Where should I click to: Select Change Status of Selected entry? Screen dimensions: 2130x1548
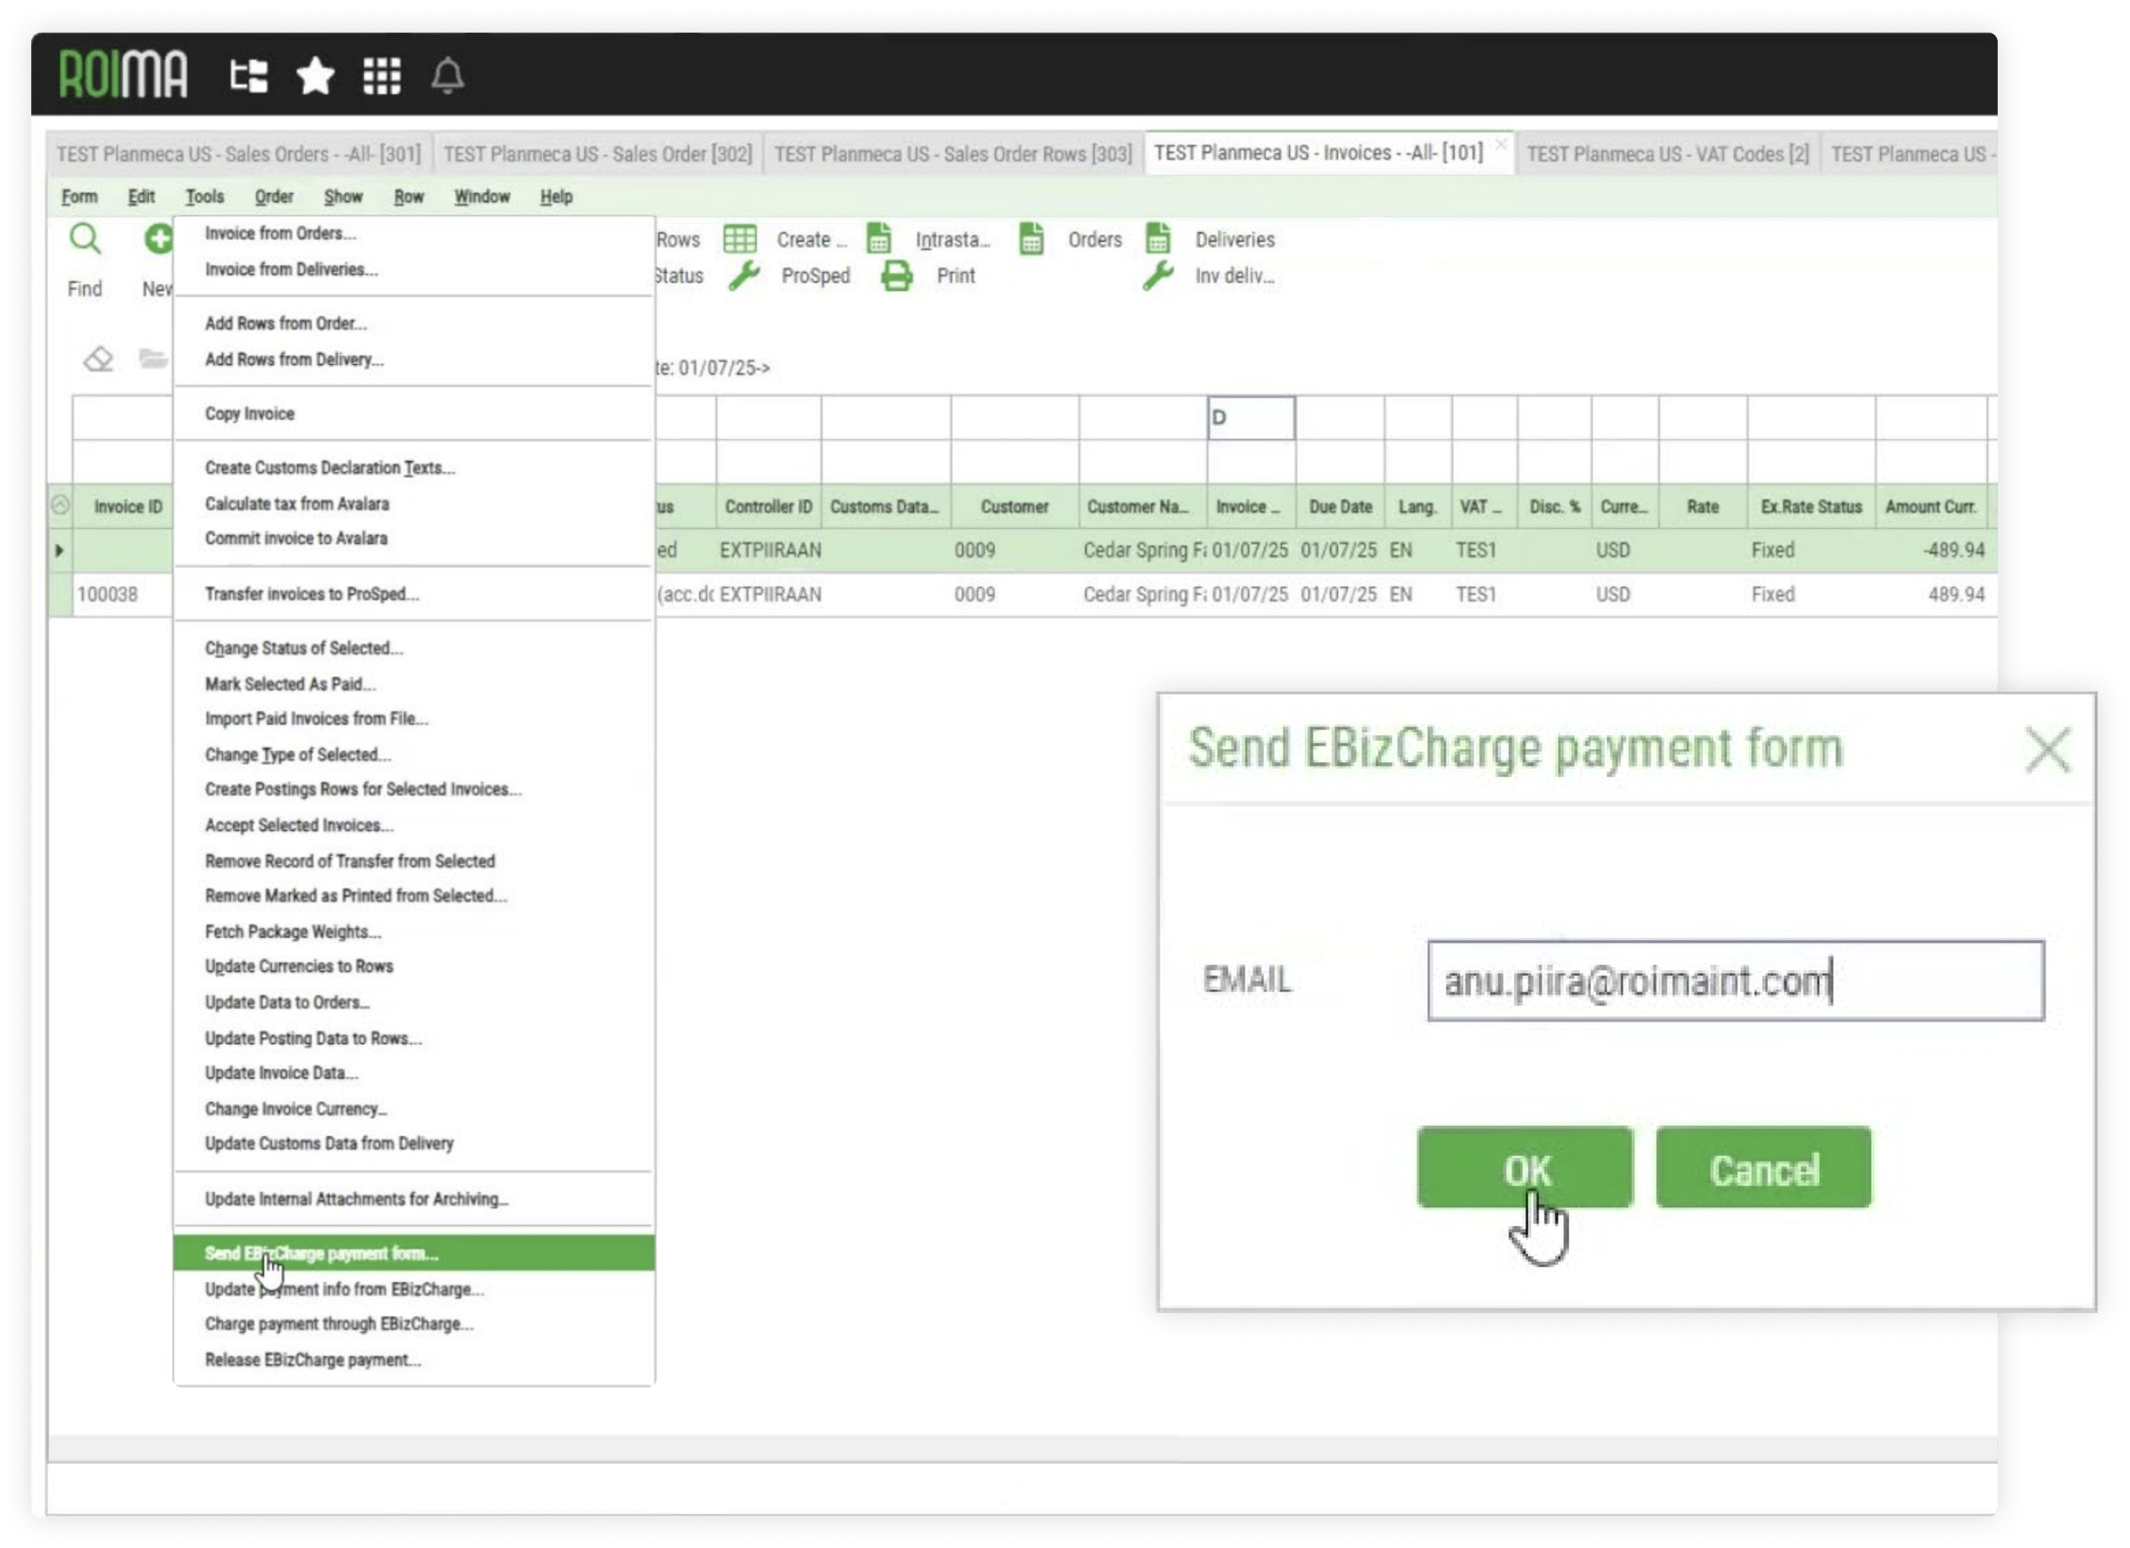413,648
